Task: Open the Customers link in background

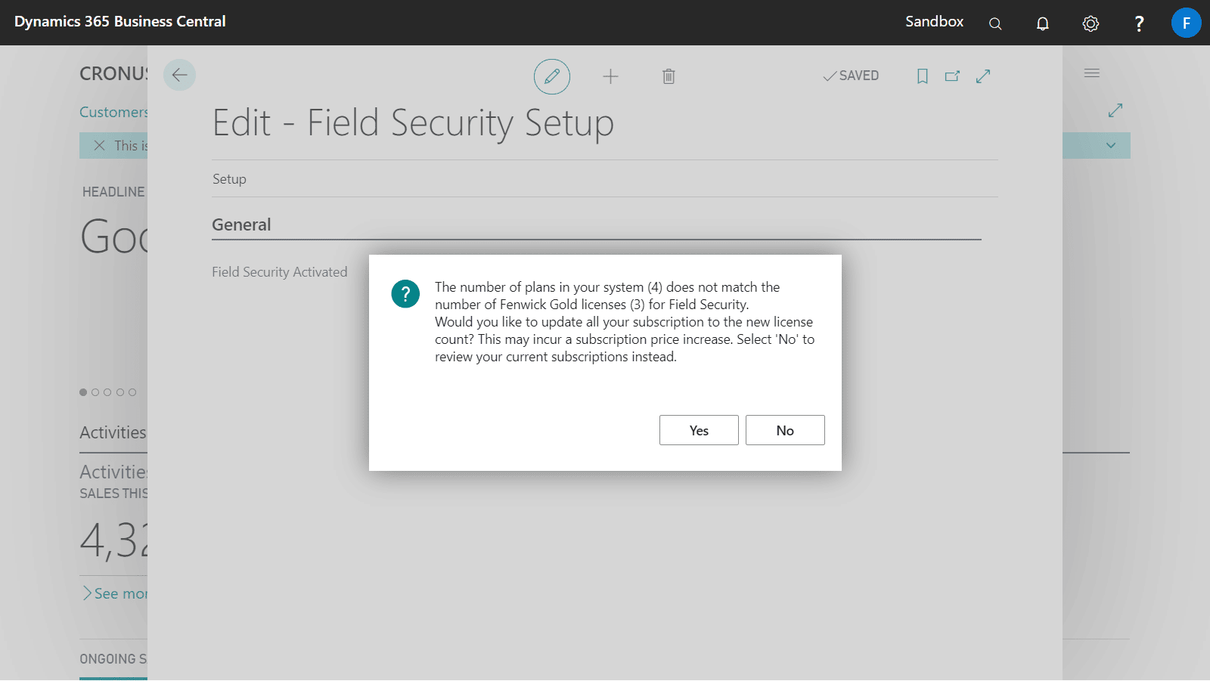Action: pos(113,112)
